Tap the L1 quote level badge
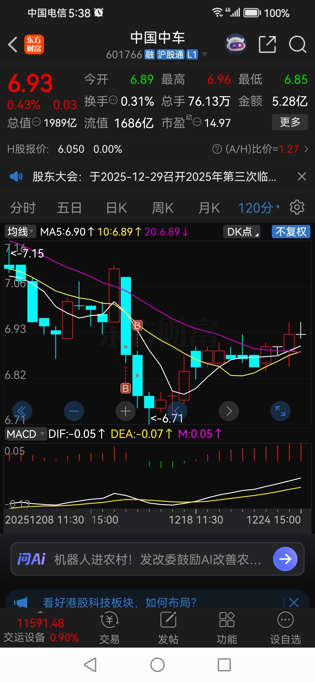Viewport: 315px width, 682px height. coord(192,55)
